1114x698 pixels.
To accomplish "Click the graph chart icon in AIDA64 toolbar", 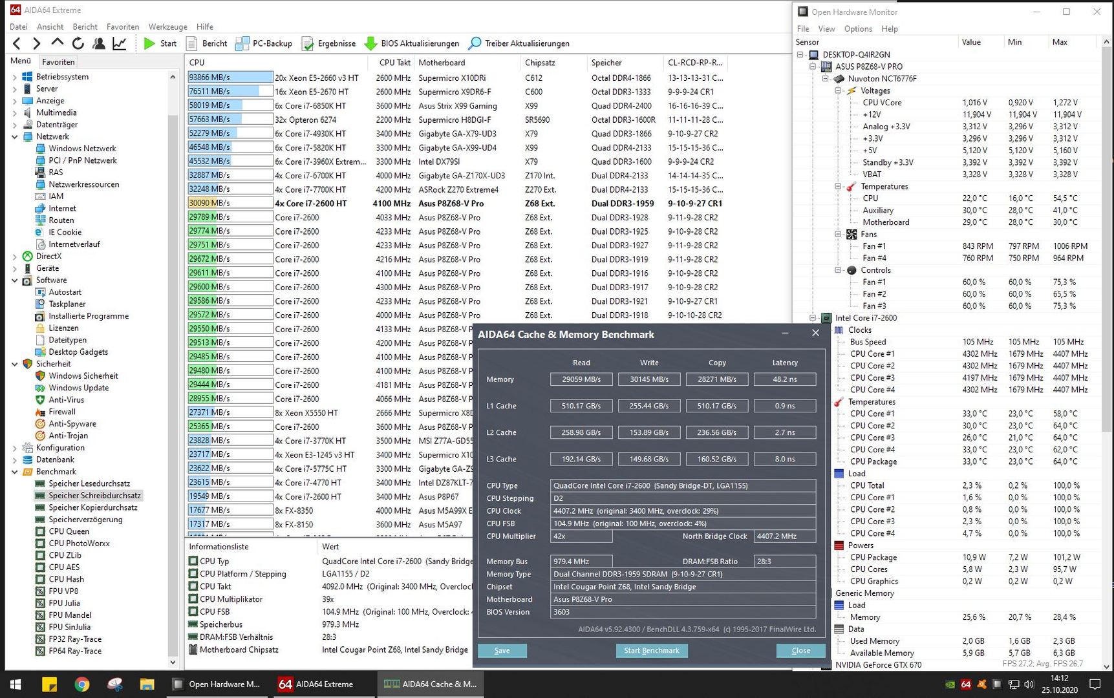I will click(120, 43).
